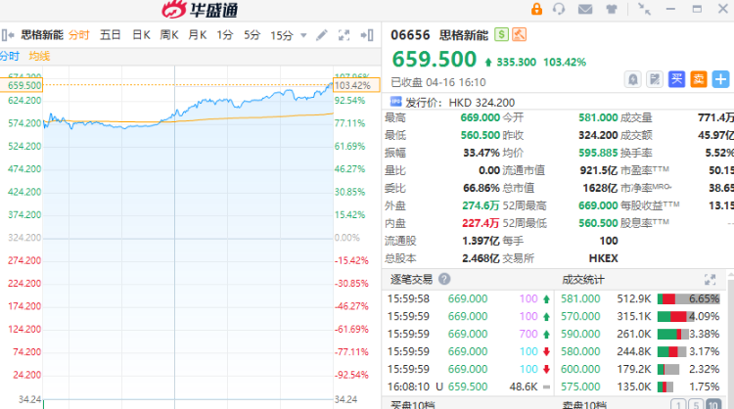Click the 最高 669.000 value

(x=481, y=117)
